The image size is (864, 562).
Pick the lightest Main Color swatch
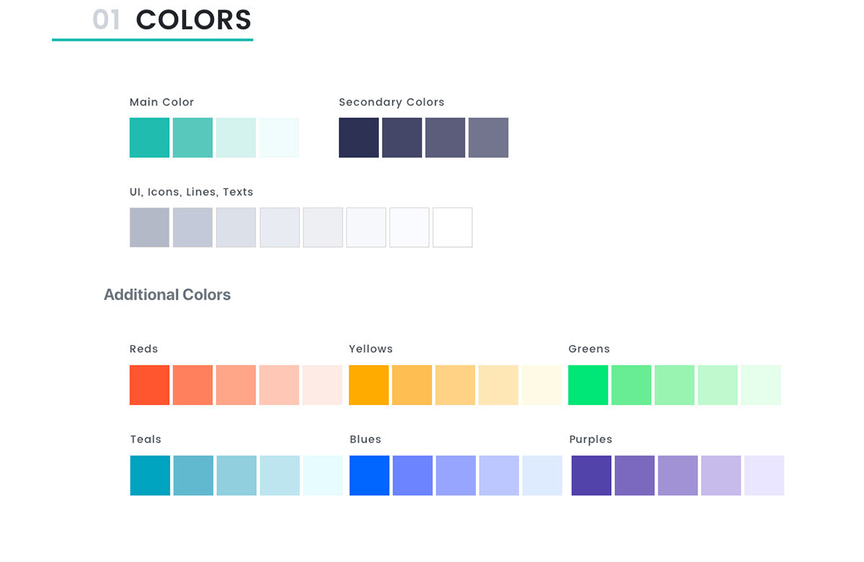click(279, 138)
